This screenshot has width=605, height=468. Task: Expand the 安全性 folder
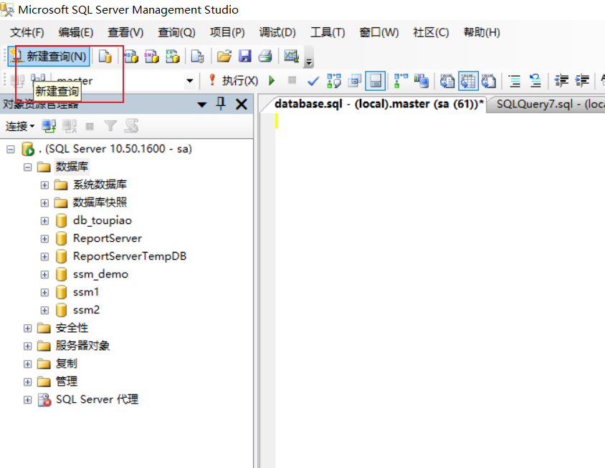27,328
